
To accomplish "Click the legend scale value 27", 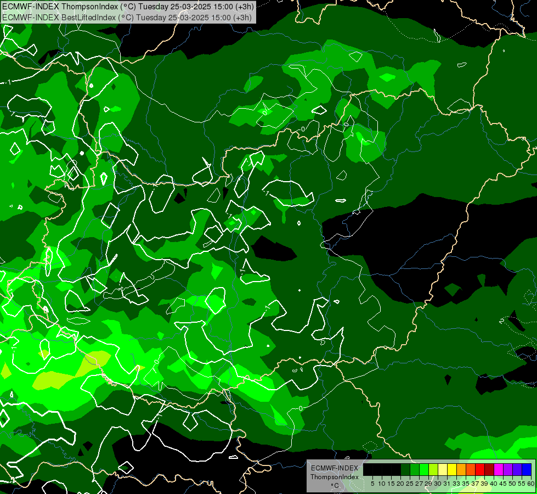I will [x=420, y=484].
